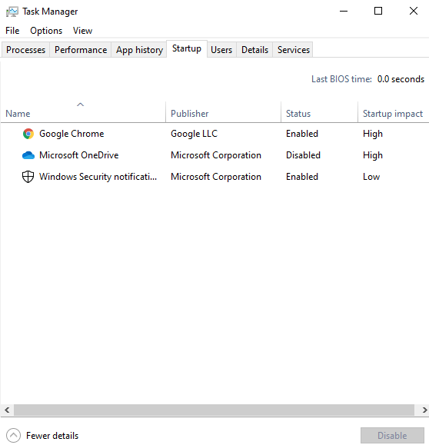Click Microsoft Corporation publisher in Windows Security row
The height and width of the screenshot is (445, 429).
[x=216, y=177]
